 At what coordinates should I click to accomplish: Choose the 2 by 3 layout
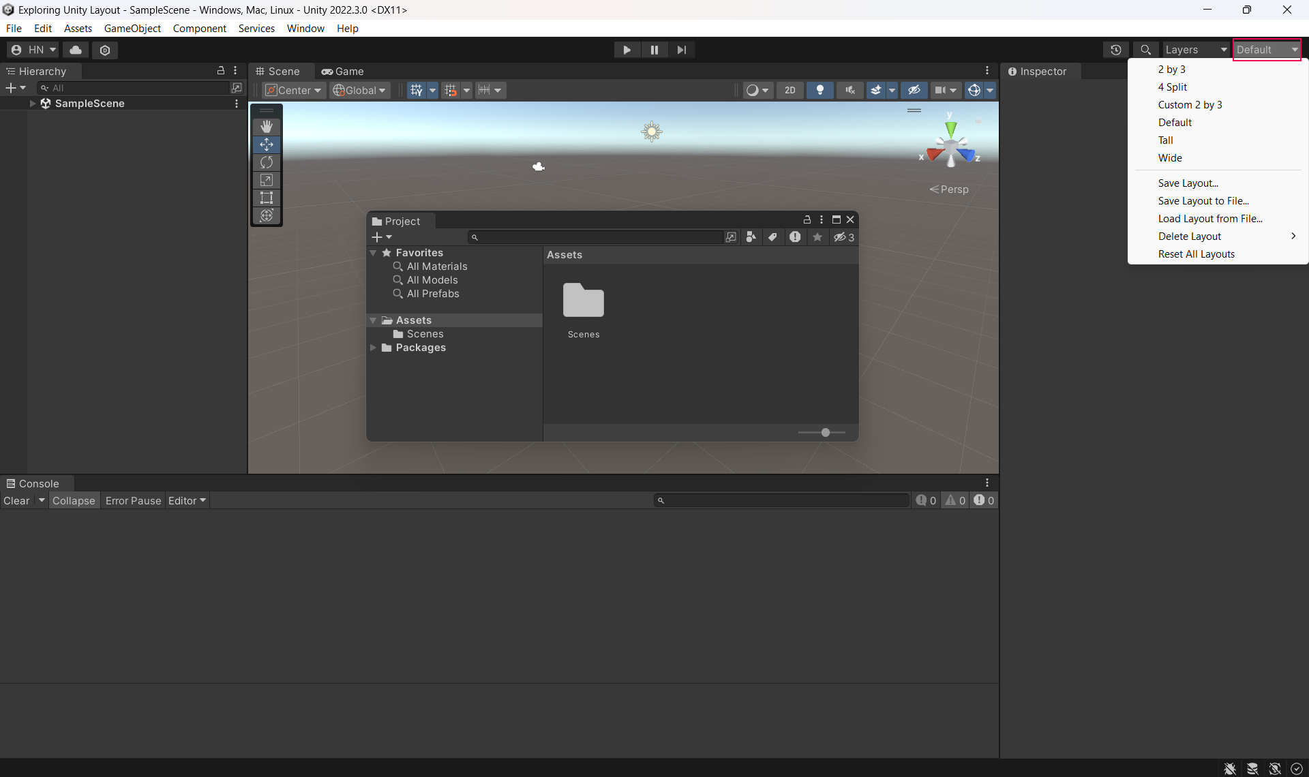1171,70
